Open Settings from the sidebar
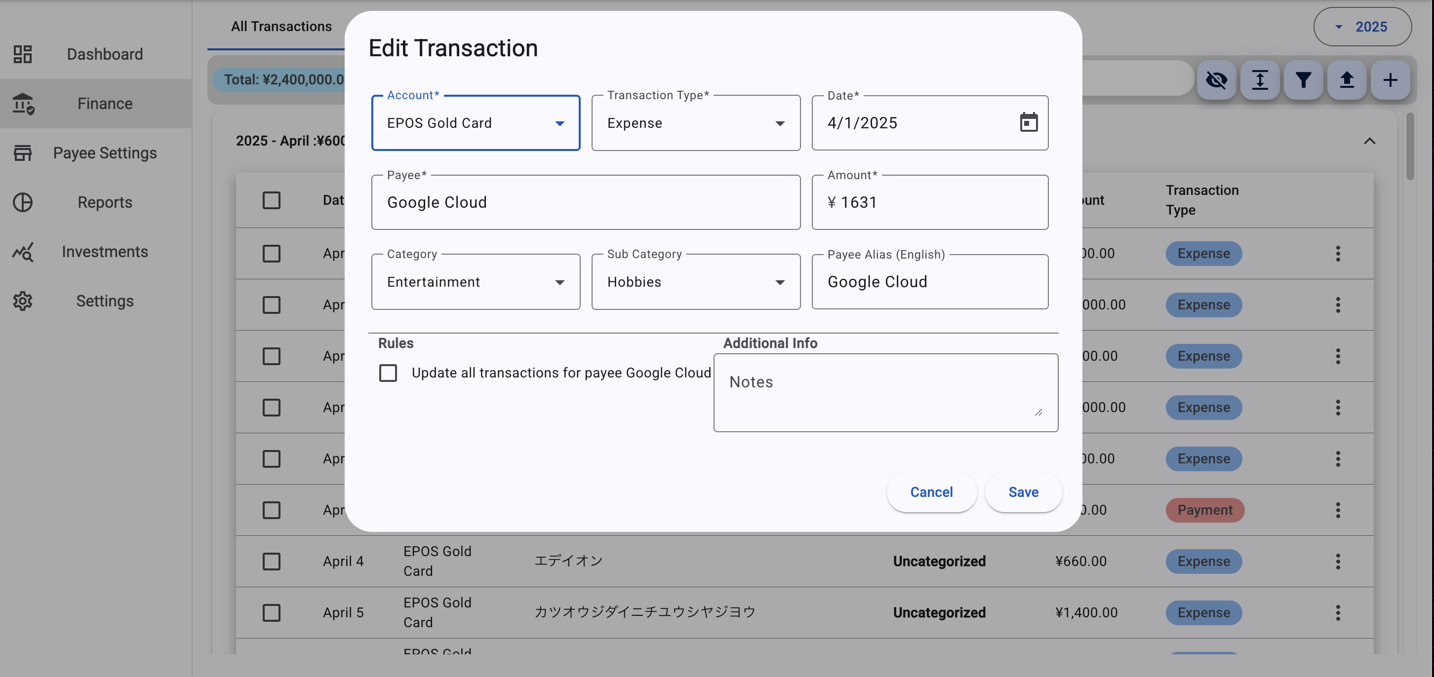Viewport: 1434px width, 677px height. tap(96, 301)
